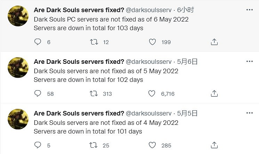259x154 pixels.
Task: Share the 101 days tweet
Action: [215, 145]
